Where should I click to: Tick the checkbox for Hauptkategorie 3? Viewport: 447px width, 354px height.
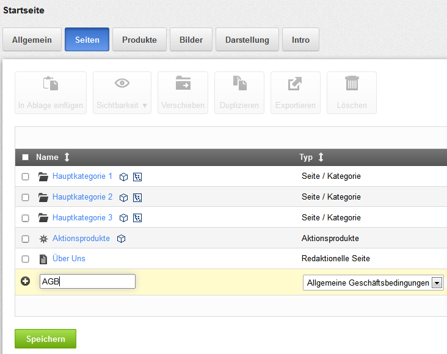[26, 218]
